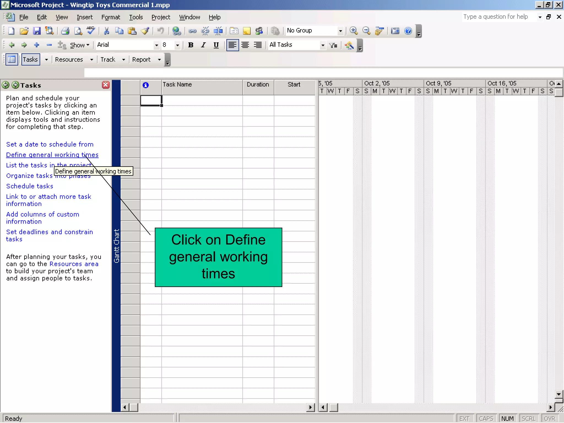This screenshot has width=564, height=423.
Task: Click the Zoom In magnifier icon
Action: pyautogui.click(x=354, y=31)
